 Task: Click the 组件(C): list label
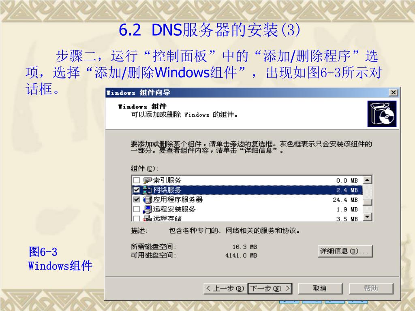click(144, 168)
